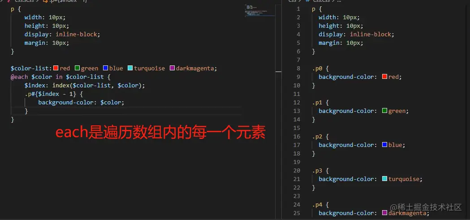Click the '.p#{$index - 1} {' selector line

[x=54, y=94]
